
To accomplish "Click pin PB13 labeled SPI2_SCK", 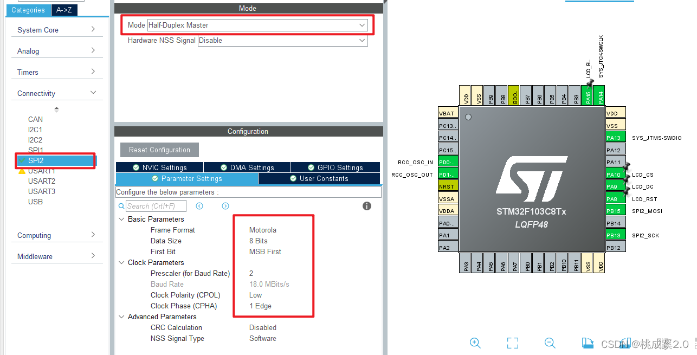I will [x=615, y=235].
